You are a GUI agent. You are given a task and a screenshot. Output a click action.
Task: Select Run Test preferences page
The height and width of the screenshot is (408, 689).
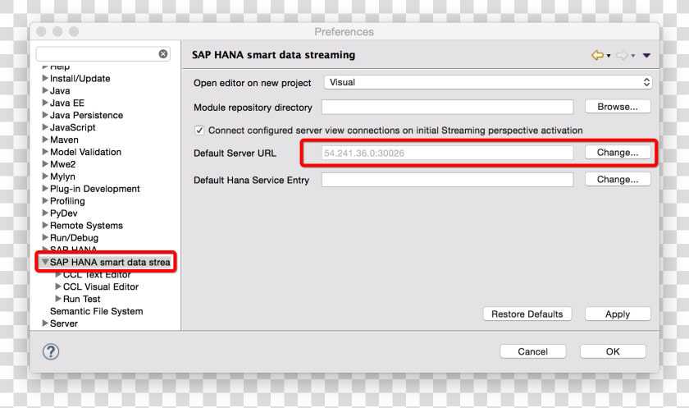click(x=82, y=299)
